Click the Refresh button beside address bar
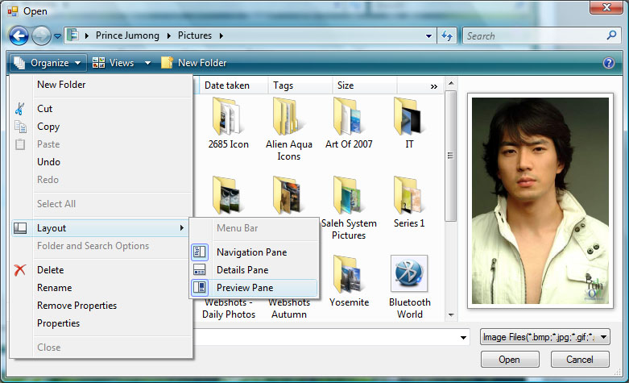 447,35
